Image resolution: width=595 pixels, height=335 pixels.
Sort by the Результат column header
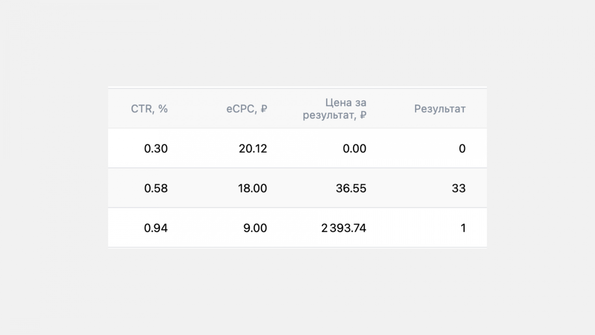click(440, 109)
